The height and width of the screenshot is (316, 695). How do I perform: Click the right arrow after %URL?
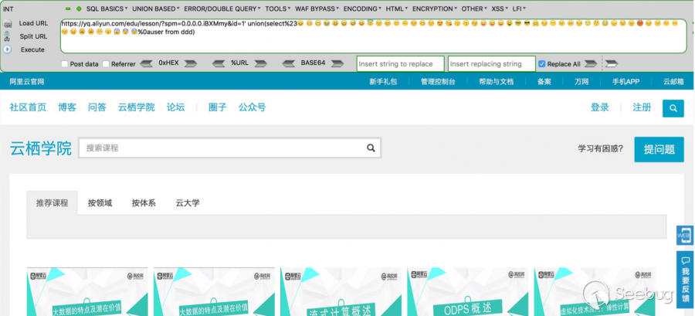point(261,64)
